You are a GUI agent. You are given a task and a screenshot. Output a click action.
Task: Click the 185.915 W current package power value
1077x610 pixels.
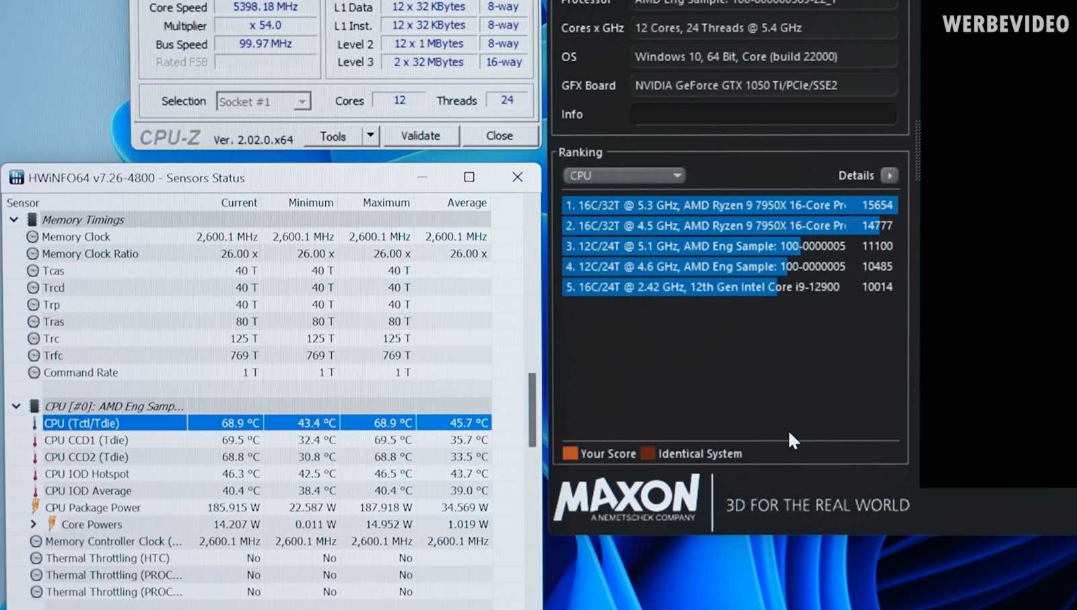click(233, 508)
